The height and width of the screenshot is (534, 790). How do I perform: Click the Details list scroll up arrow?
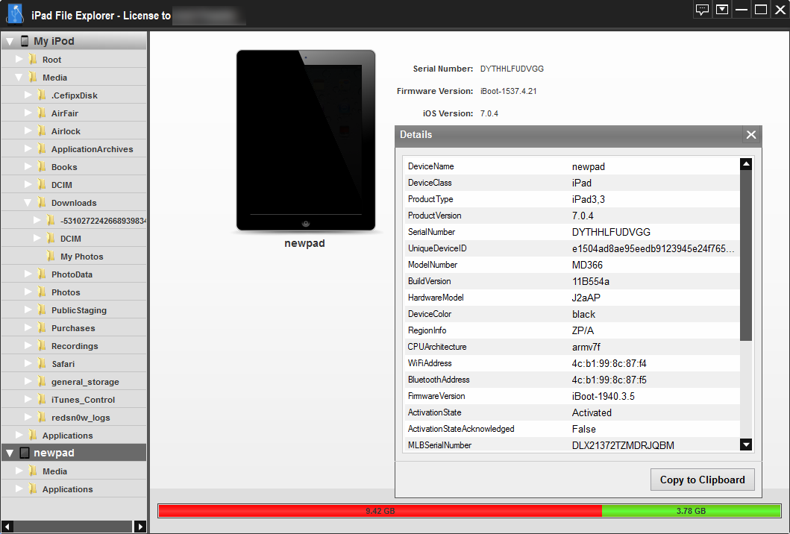746,164
